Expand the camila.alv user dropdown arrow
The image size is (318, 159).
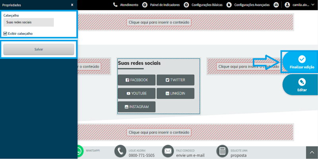pos(312,5)
